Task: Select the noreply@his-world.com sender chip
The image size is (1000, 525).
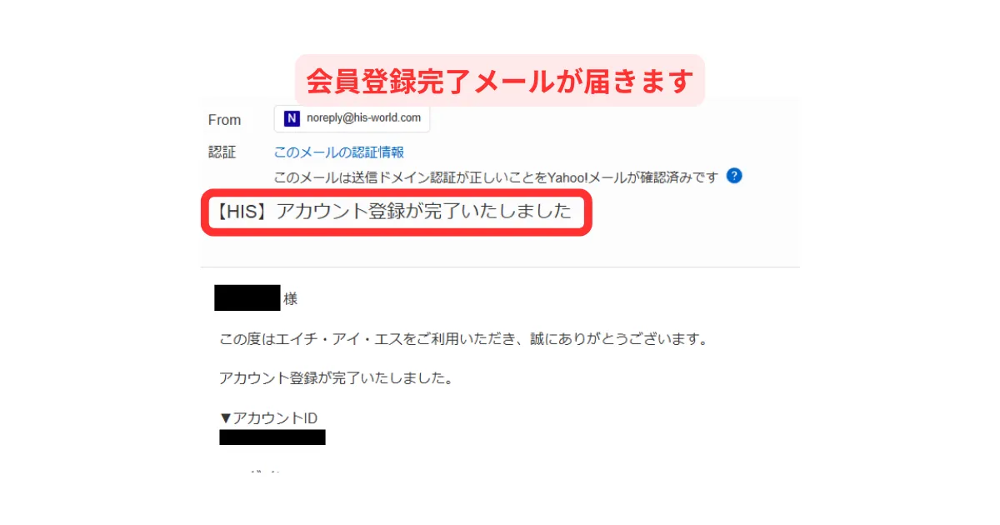Action: [352, 118]
